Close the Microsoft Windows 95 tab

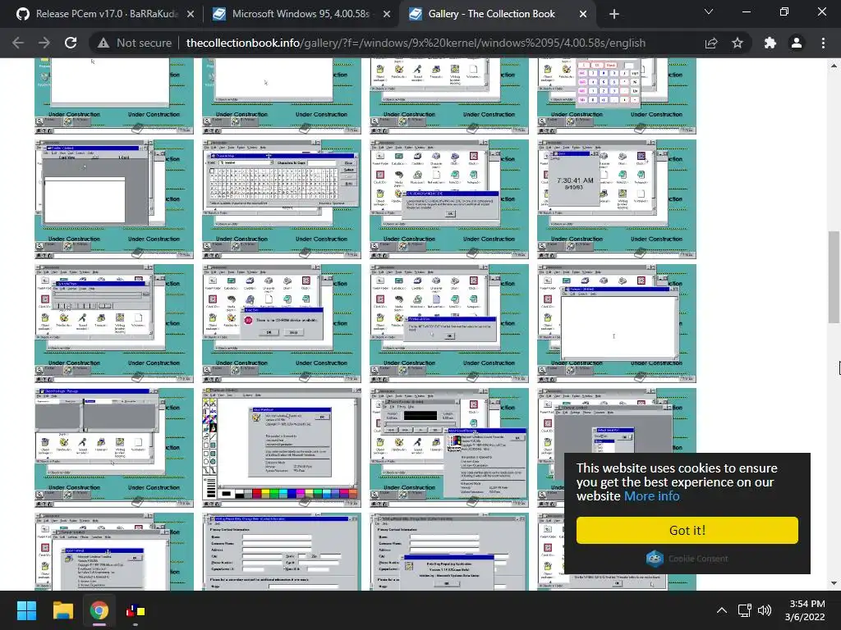(387, 14)
